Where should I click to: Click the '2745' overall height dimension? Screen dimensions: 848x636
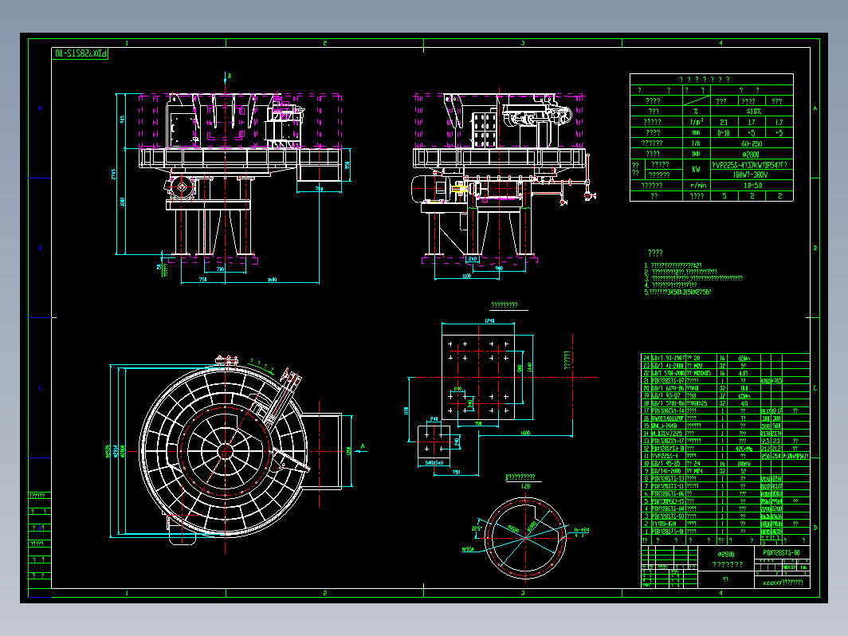[x=113, y=174]
